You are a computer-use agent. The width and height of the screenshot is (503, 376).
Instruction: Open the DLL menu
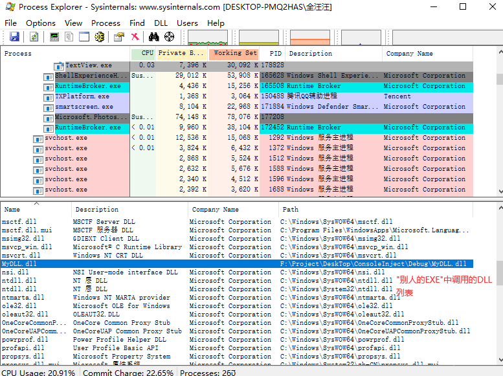[161, 23]
